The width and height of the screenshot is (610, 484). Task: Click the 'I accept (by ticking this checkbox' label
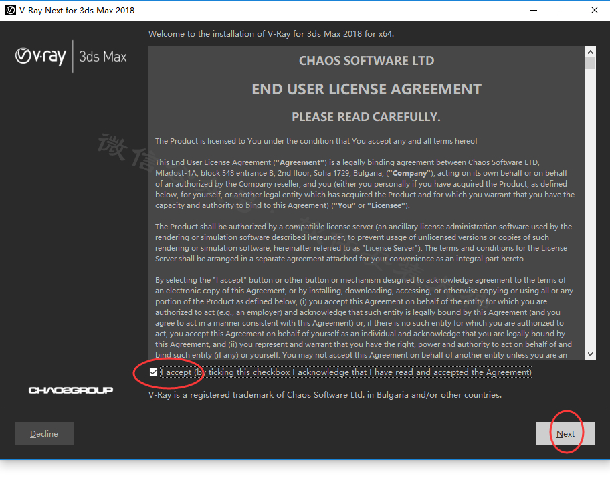pyautogui.click(x=346, y=372)
